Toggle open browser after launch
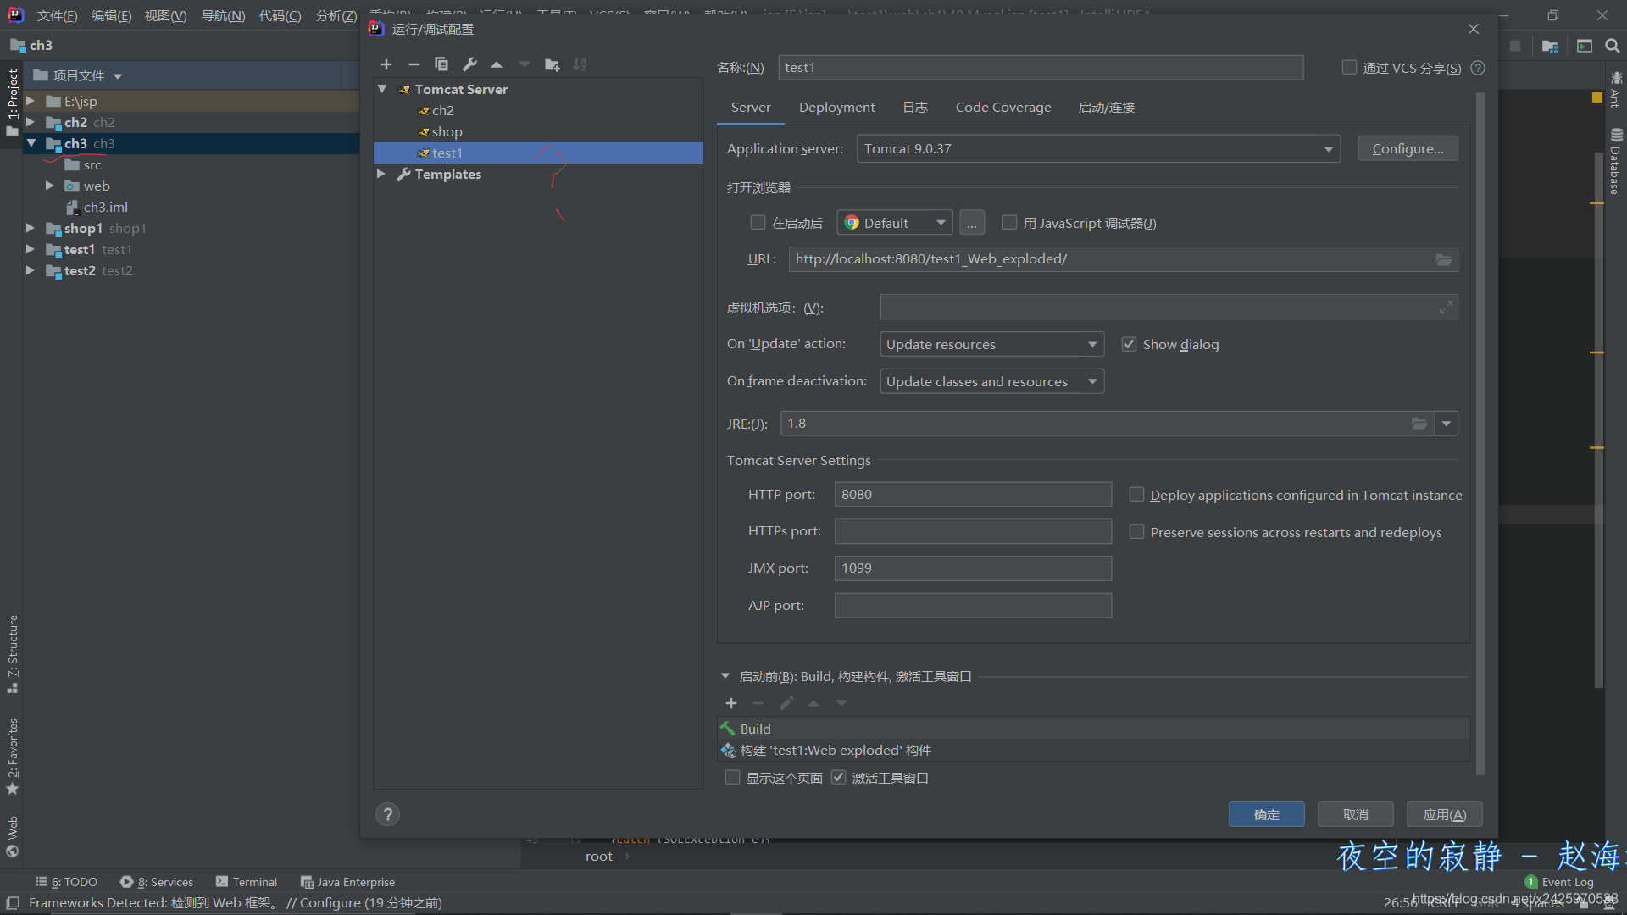Viewport: 1627px width, 915px height. pyautogui.click(x=758, y=223)
